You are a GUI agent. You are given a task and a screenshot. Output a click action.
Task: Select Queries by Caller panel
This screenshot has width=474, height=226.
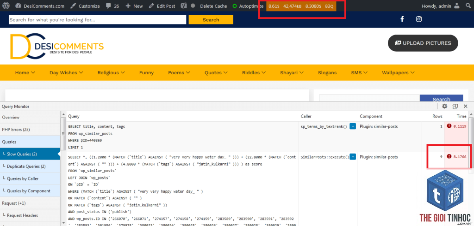30,178
